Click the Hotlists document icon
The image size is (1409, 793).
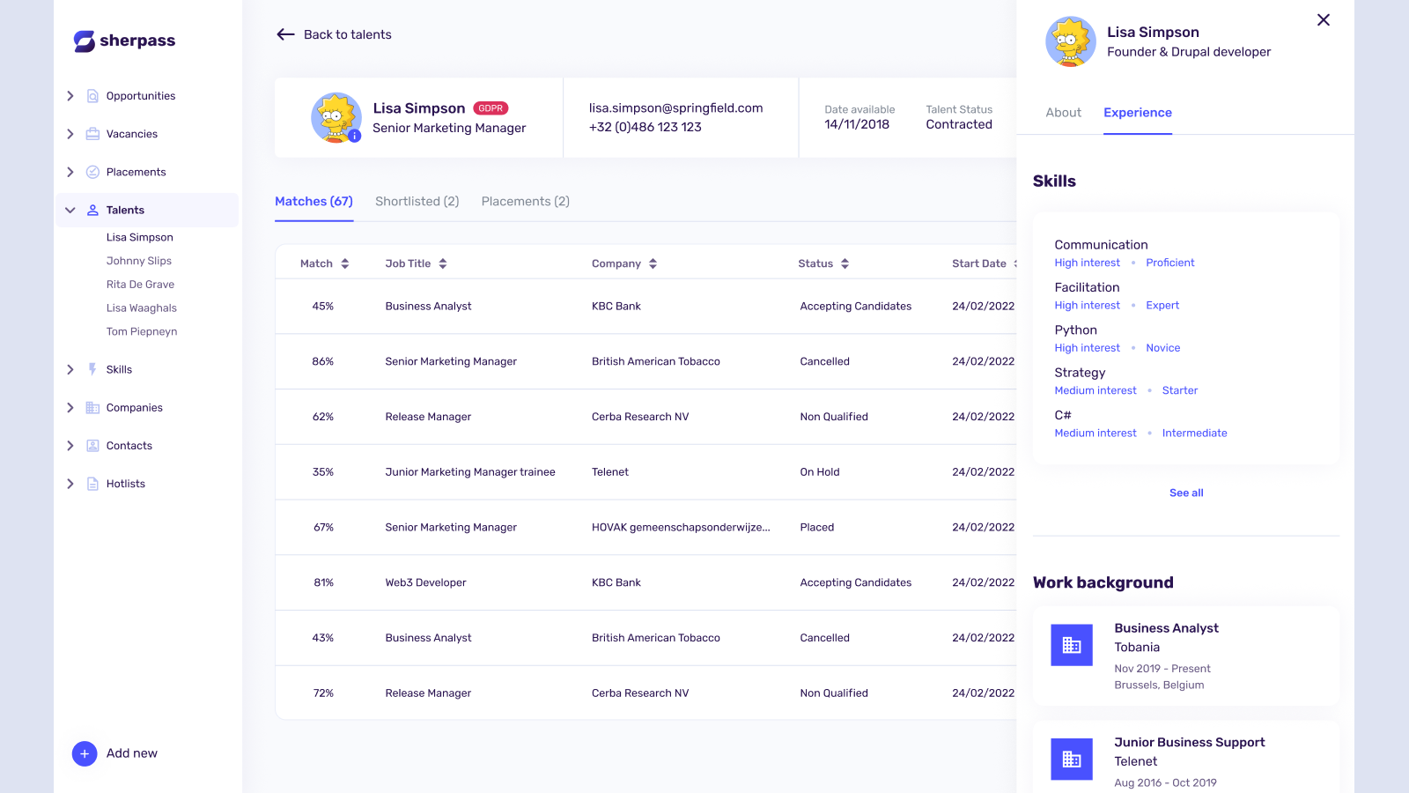click(x=92, y=484)
